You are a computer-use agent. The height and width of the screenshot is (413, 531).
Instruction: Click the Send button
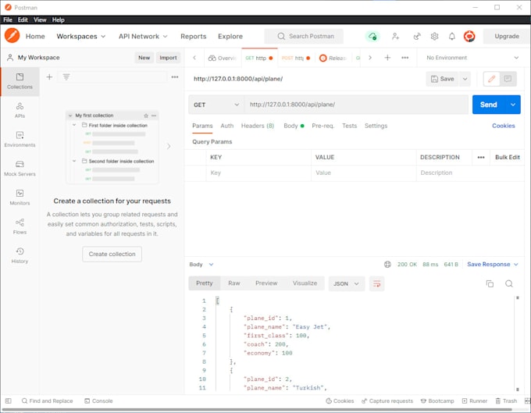click(x=488, y=105)
